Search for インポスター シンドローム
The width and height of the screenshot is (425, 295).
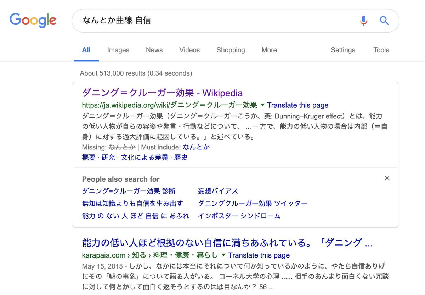[x=239, y=216]
